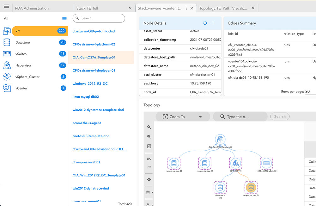The height and width of the screenshot is (206, 316).
Task: Open the hamburger main menu
Action: 6,6
